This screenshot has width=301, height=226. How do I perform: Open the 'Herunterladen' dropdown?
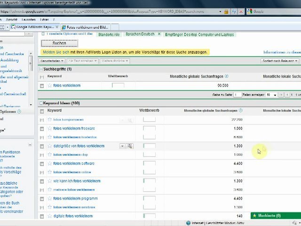tap(52, 61)
